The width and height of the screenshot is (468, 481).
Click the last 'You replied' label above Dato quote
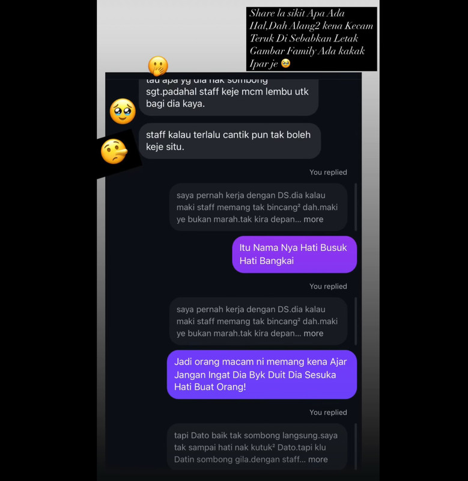coord(328,412)
